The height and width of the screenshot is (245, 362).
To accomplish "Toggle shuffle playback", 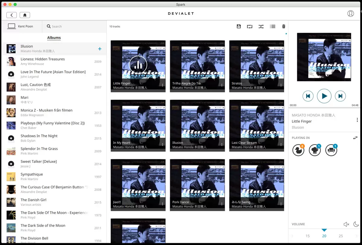I will (x=261, y=27).
